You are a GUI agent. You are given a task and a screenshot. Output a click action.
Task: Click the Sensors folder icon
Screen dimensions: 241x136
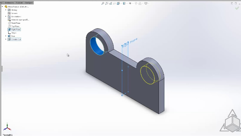[9, 13]
